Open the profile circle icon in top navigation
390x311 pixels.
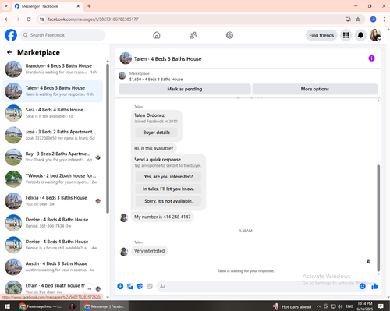(229, 35)
